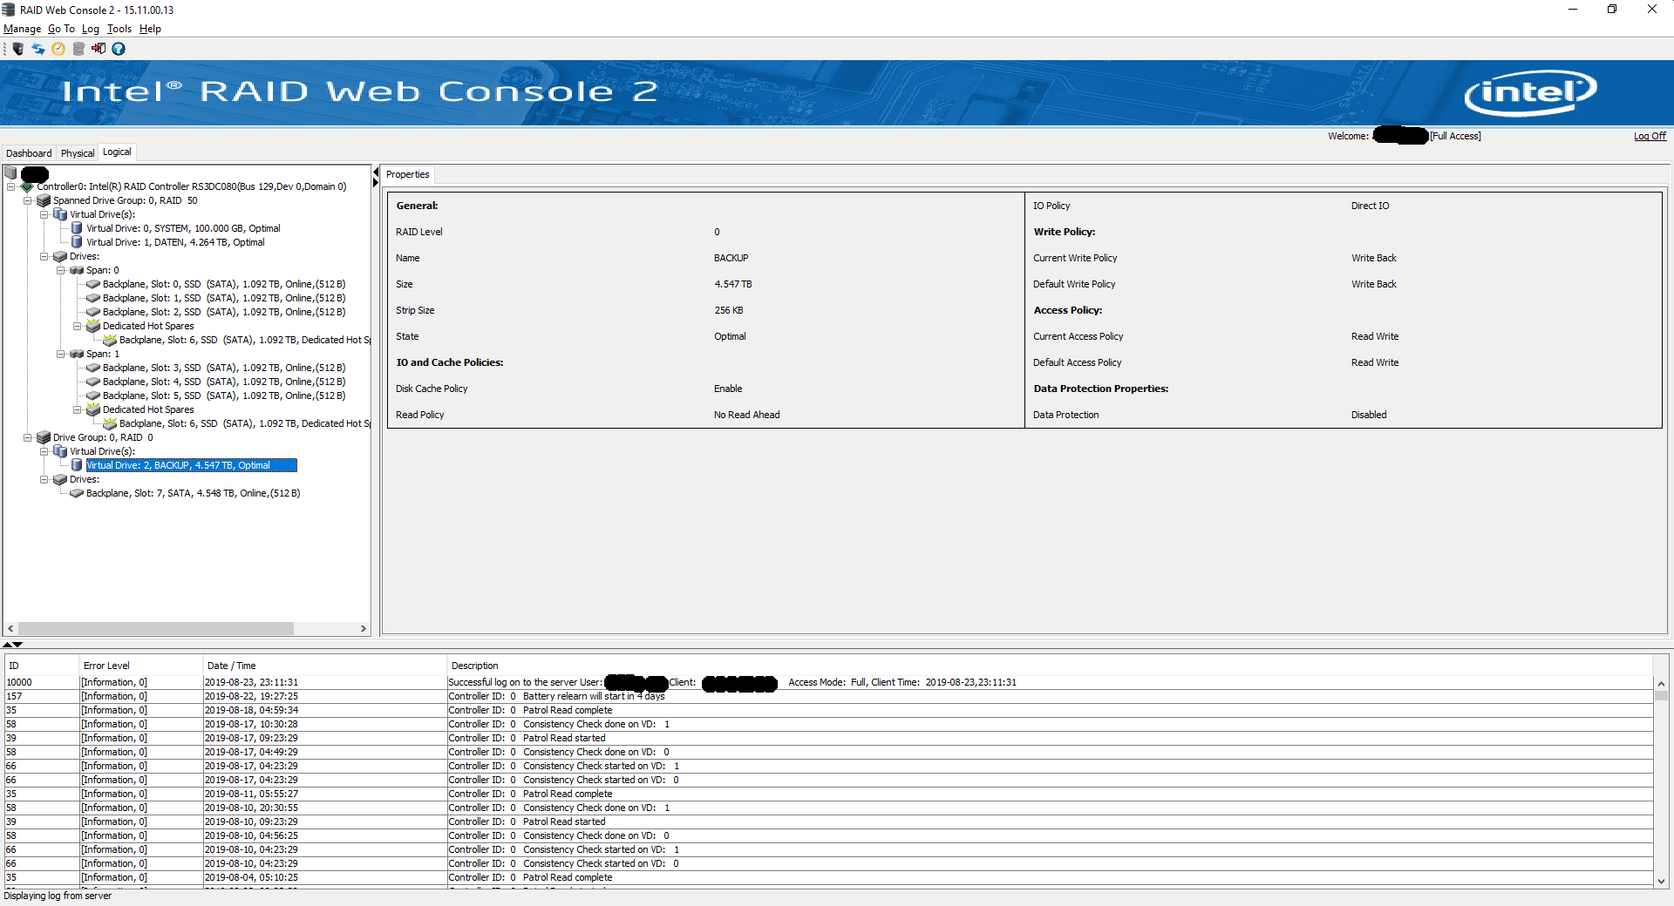The image size is (1674, 906).
Task: Select Backplane Slot: 4 SSD drive row
Action: [x=224, y=382]
